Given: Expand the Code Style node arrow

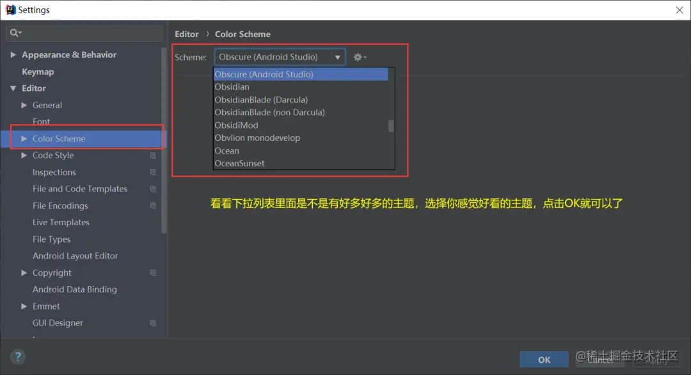Looking at the screenshot, I should [24, 156].
